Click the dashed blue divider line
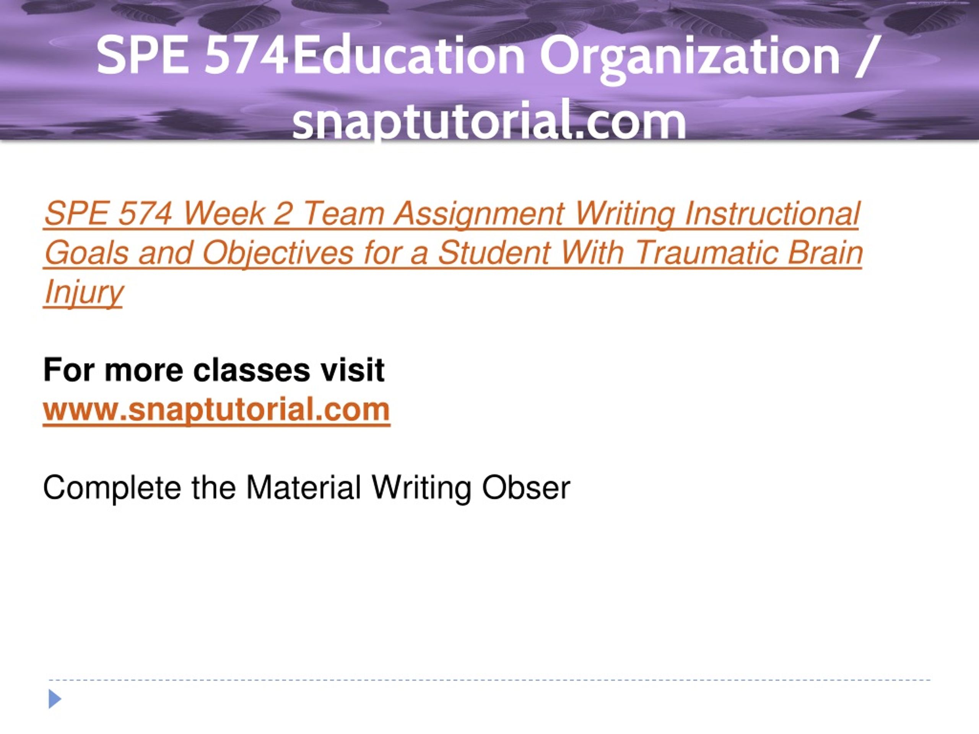The height and width of the screenshot is (734, 979). click(489, 680)
